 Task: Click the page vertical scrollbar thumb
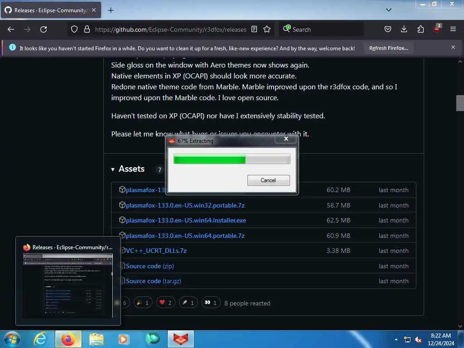click(459, 103)
